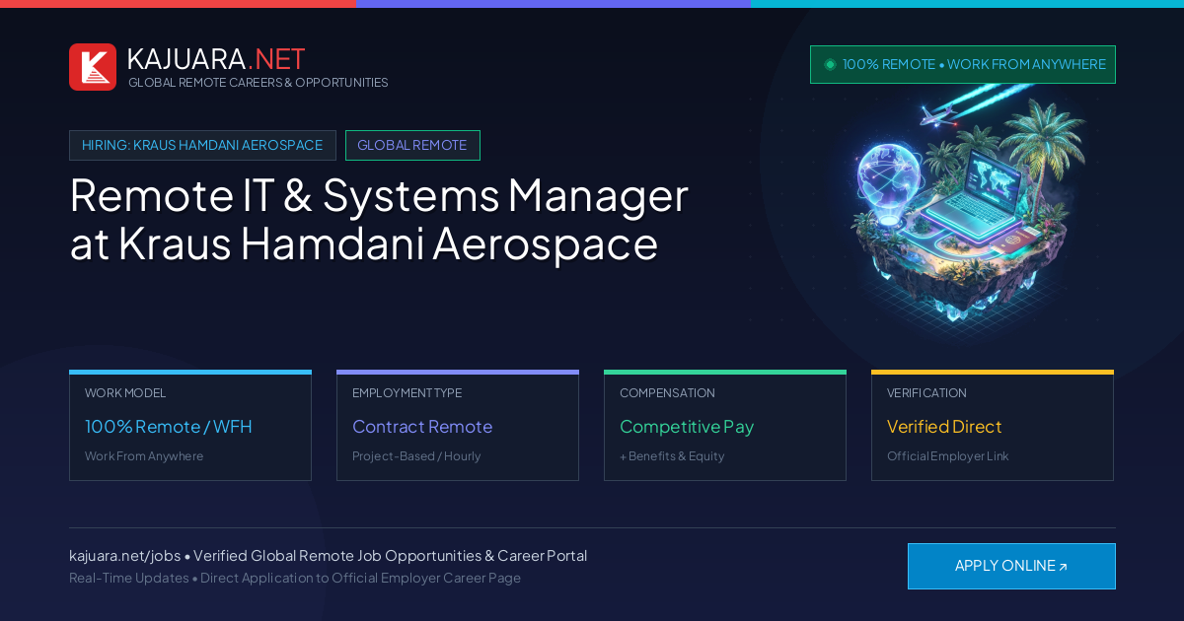Image resolution: width=1184 pixels, height=621 pixels.
Task: Click the '100% Remote / WFH' value
Action: click(169, 427)
